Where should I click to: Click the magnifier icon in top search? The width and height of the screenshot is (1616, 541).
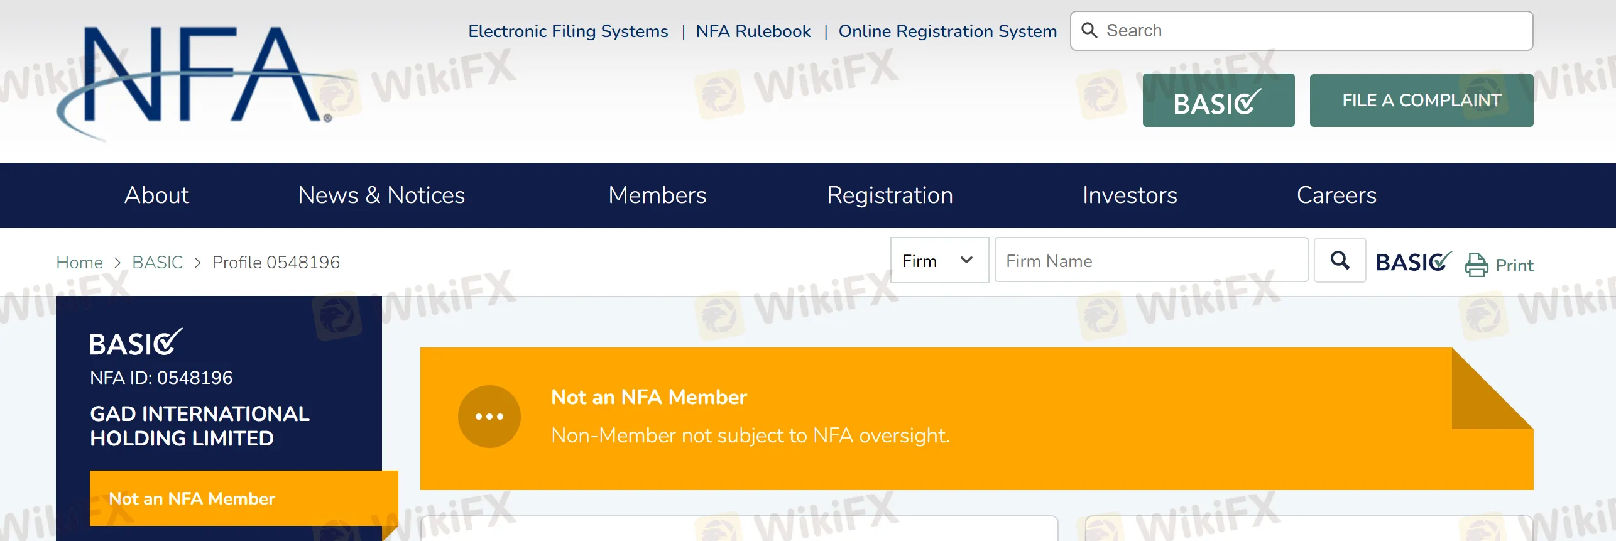click(1089, 30)
